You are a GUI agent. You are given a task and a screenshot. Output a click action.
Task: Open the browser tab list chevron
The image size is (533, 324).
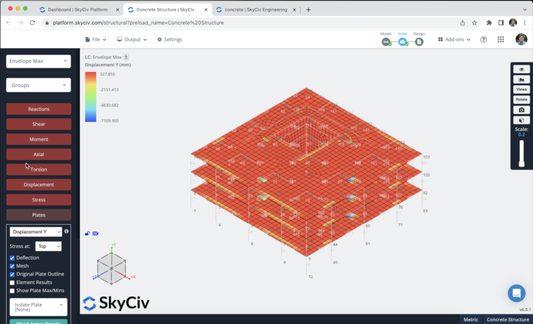(x=524, y=9)
